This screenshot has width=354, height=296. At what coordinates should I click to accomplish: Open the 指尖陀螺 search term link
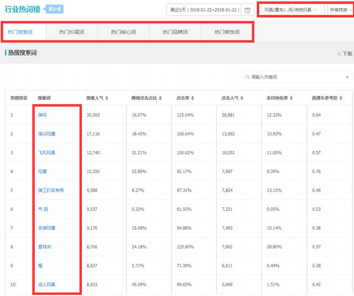(x=46, y=134)
